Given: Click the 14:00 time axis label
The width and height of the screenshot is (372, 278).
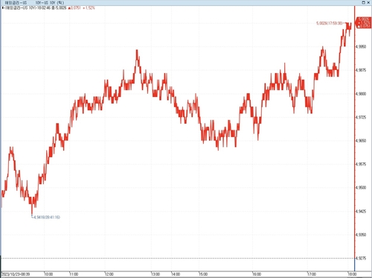Looking at the screenshot, I should [176, 274].
